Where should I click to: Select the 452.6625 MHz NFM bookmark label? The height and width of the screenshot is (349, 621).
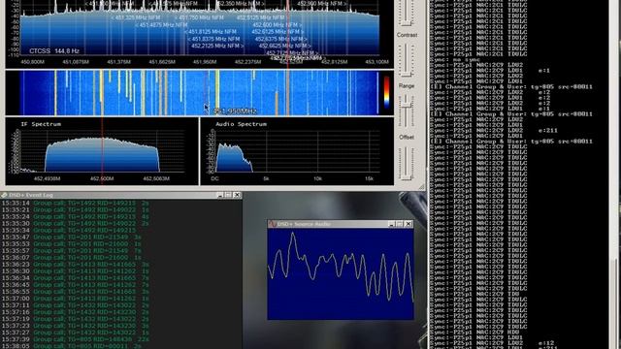tap(284, 46)
